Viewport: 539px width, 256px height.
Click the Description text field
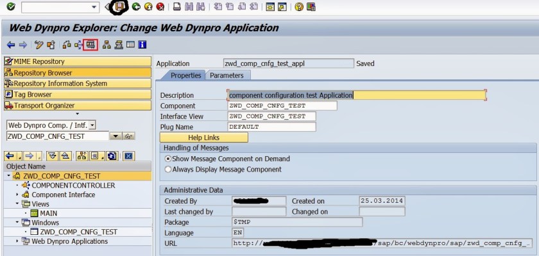(x=356, y=95)
